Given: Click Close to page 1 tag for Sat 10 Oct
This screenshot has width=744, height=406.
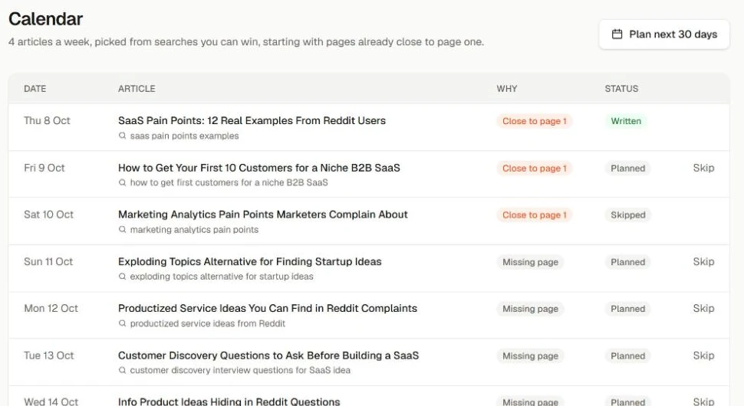Looking at the screenshot, I should coord(535,214).
